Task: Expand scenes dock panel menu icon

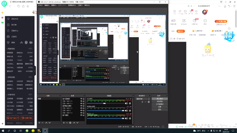Action: click(60, 96)
